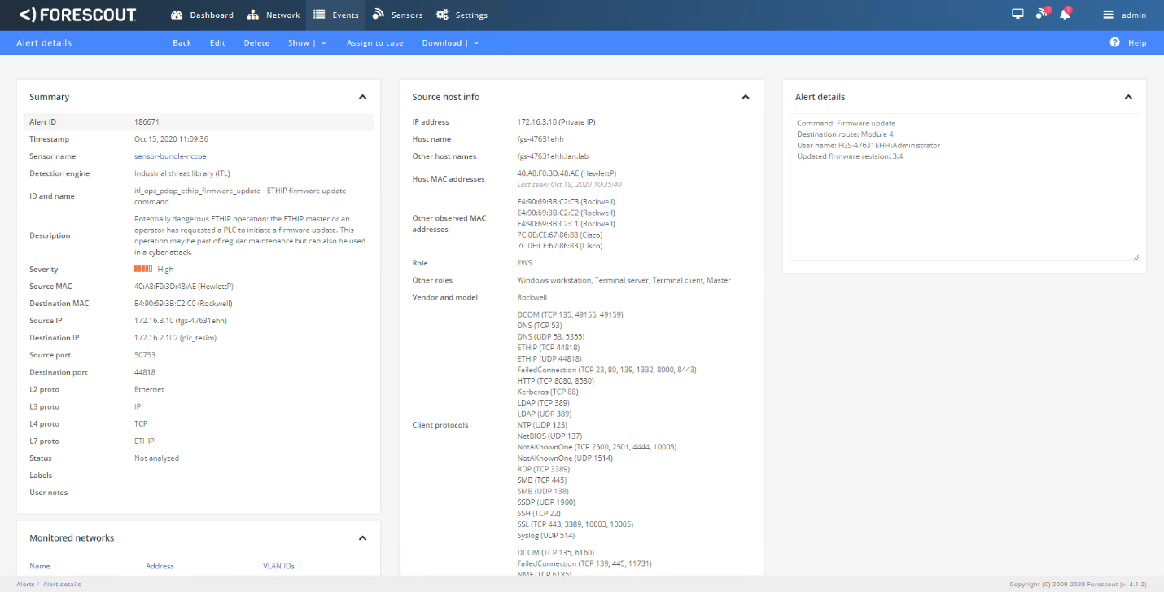Open the notifications bell icon
This screenshot has width=1164, height=592.
coord(1065,14)
